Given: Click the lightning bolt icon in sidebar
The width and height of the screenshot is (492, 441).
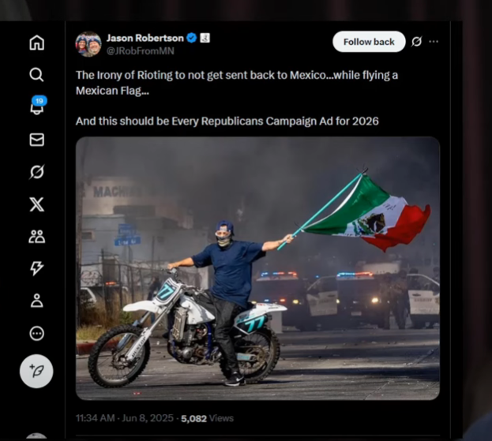Looking at the screenshot, I should click(x=36, y=269).
